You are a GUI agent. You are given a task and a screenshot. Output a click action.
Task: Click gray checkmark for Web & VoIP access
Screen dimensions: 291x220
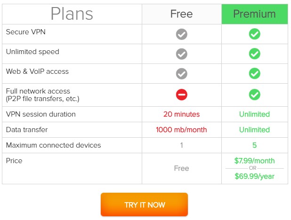pyautogui.click(x=181, y=74)
